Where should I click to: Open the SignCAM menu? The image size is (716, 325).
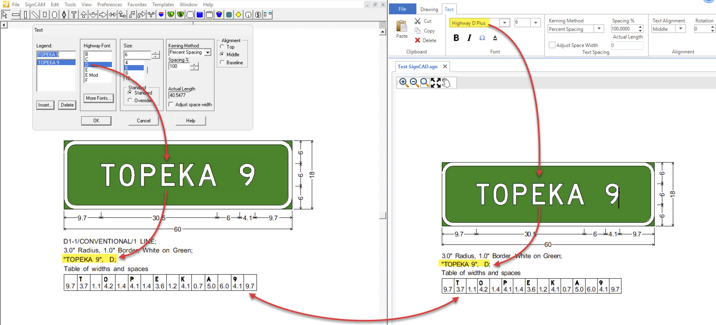pos(35,5)
